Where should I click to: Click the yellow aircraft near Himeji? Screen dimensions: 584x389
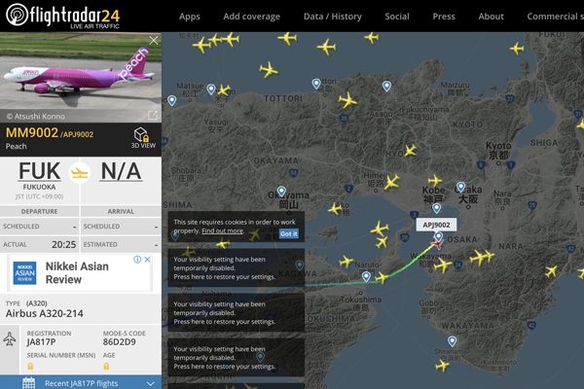(391, 182)
